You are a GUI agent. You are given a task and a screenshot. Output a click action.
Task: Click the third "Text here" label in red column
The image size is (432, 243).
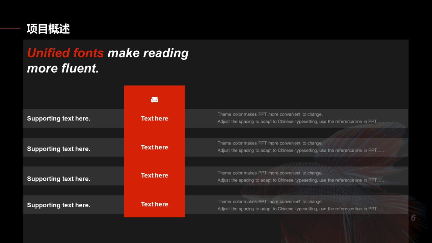pos(155,175)
